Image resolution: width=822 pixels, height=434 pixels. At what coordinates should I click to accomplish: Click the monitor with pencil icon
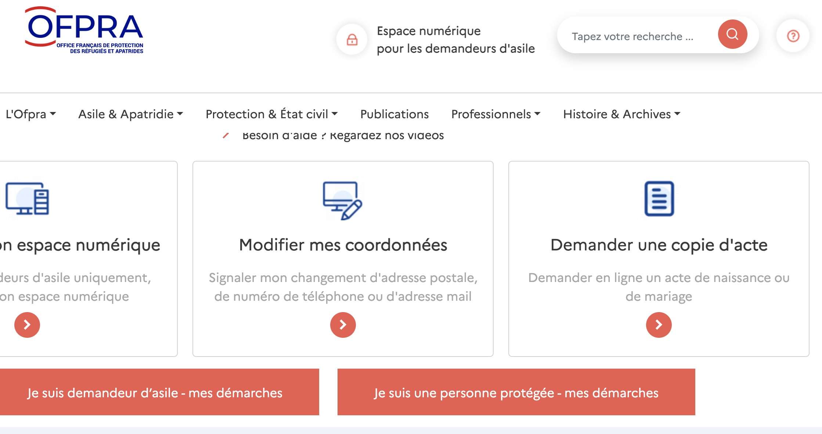pos(343,200)
